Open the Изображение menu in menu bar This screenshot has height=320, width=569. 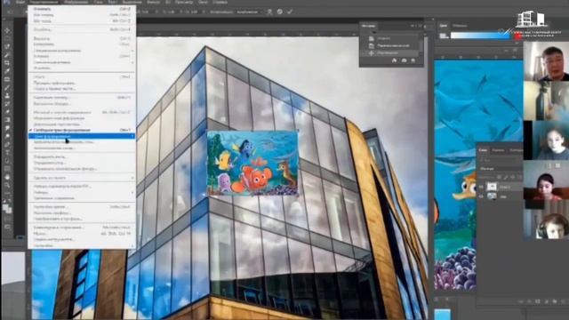click(77, 2)
